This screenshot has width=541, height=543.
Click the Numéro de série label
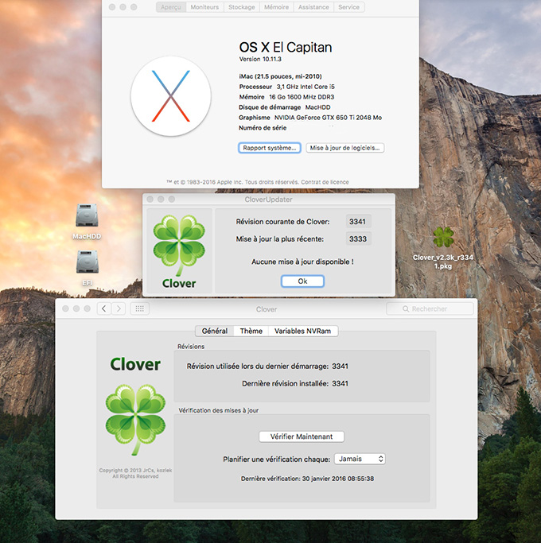click(263, 128)
